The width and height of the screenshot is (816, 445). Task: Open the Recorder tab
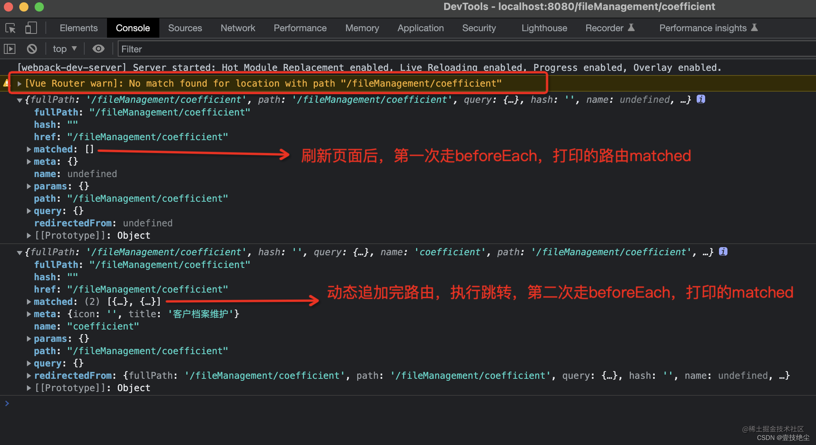pyautogui.click(x=610, y=28)
